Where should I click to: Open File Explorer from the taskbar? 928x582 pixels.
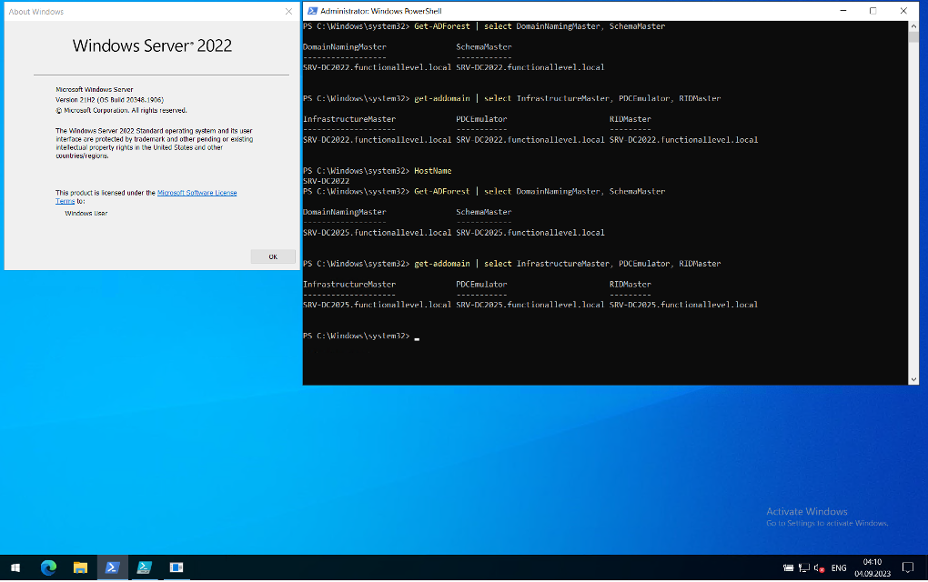coord(80,567)
